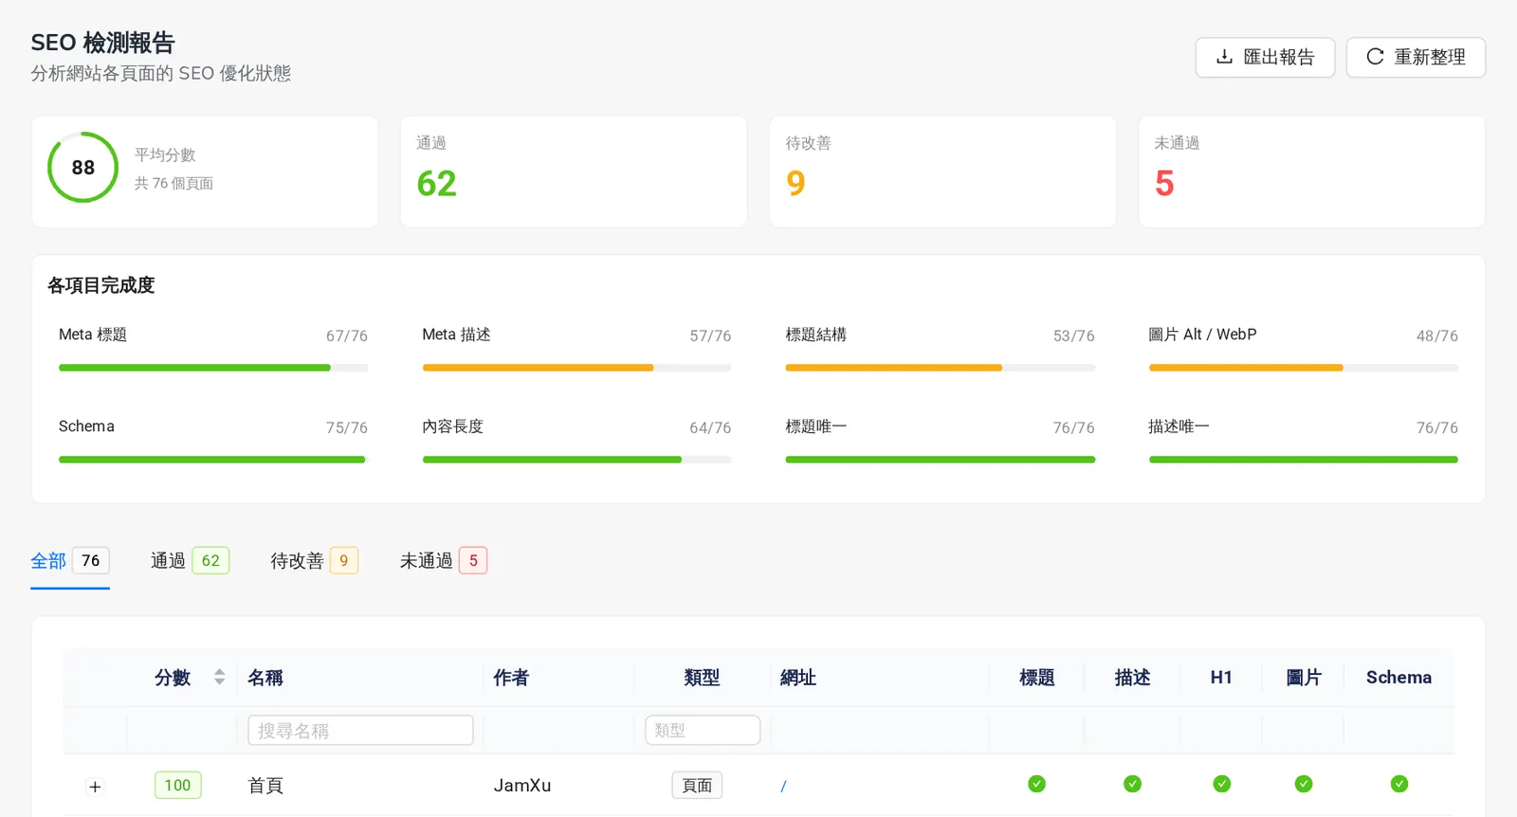The height and width of the screenshot is (817, 1517).
Task: Click the sort arrows in the 分數 column
Action: (220, 677)
